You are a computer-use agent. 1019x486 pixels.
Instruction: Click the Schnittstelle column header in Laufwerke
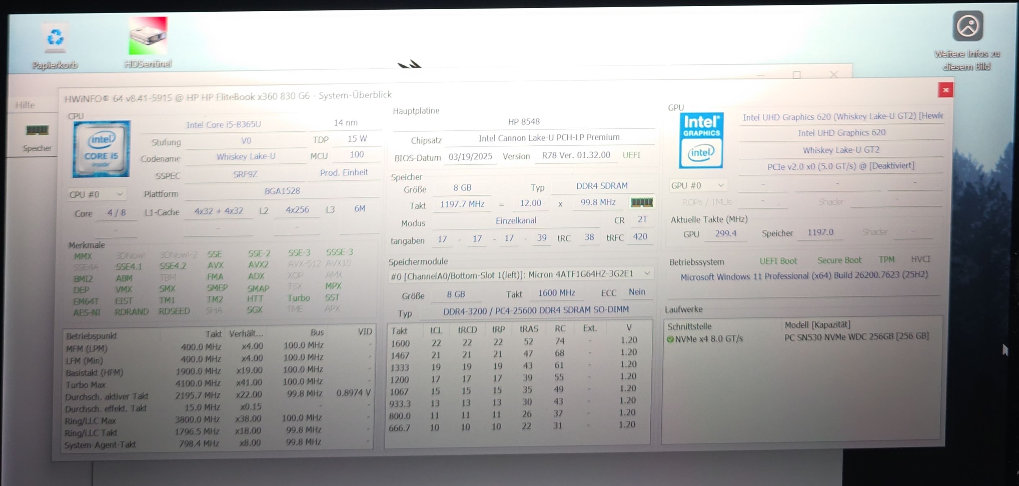pos(689,326)
